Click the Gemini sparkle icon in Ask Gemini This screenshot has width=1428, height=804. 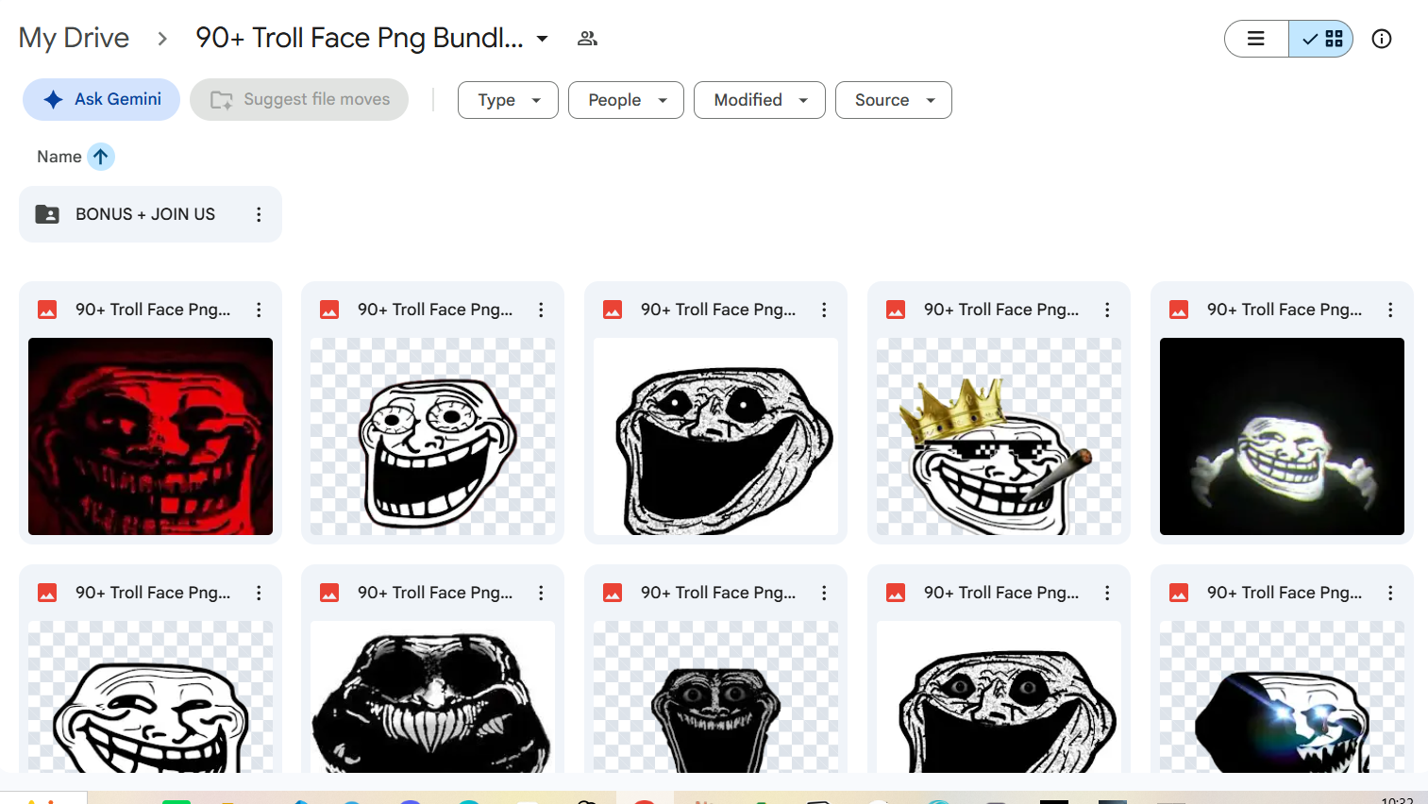point(54,99)
